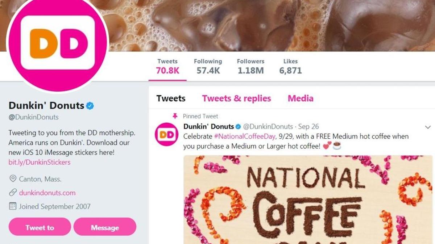Click the calendar icon next to Joined September 2007
The image size is (435, 244).
coord(13,206)
